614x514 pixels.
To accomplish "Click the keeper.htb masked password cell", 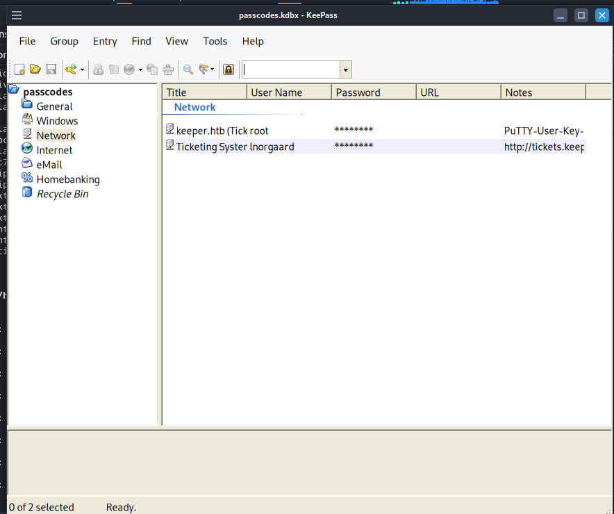I will 354,130.
